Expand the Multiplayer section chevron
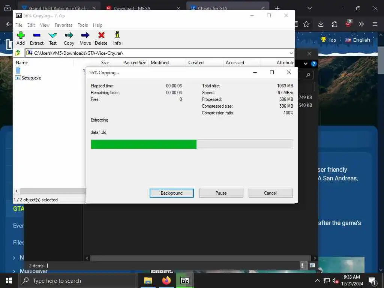This screenshot has width=384, height=288. coord(14,271)
